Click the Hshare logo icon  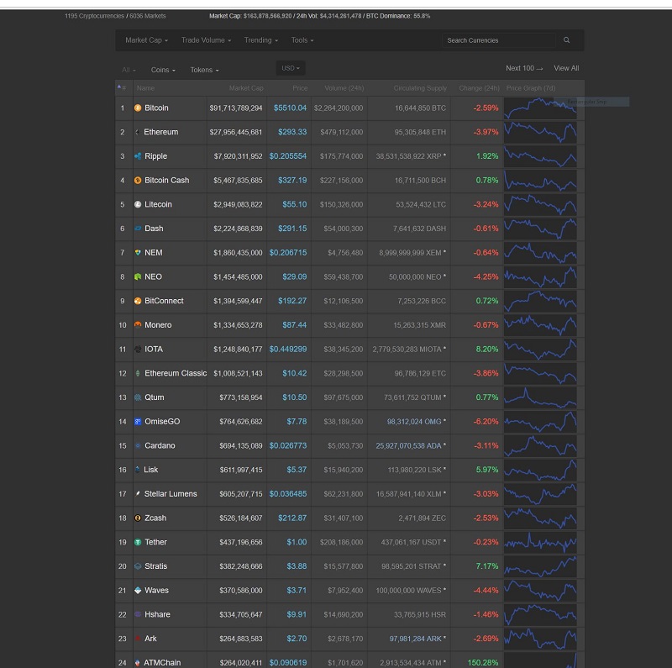point(138,614)
